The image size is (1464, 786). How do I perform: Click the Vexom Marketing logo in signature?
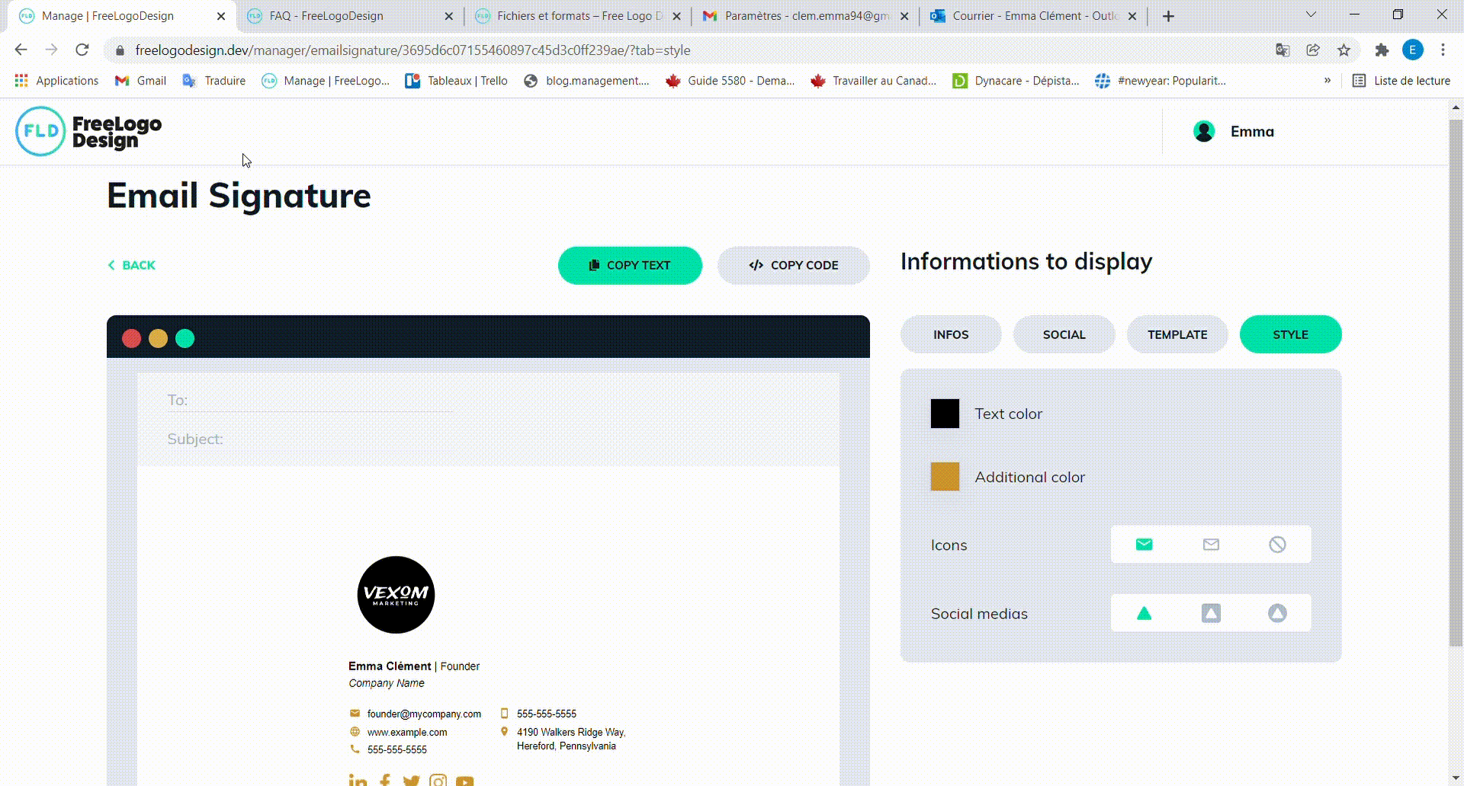pos(396,595)
